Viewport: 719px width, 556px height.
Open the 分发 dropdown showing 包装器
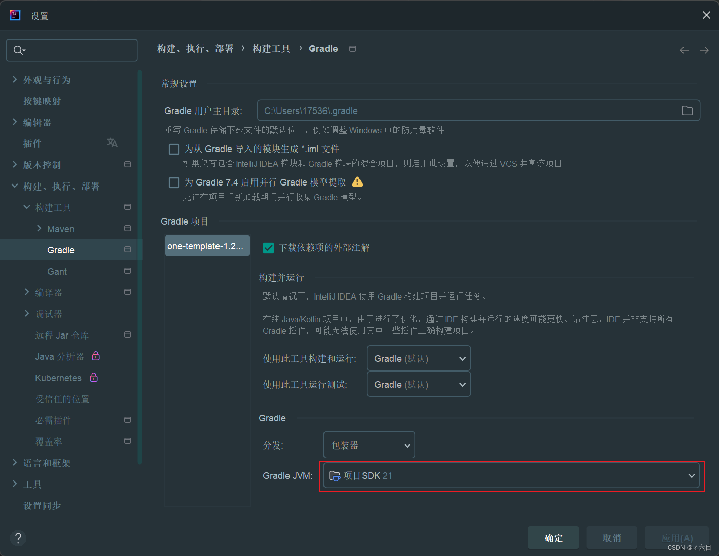(369, 444)
